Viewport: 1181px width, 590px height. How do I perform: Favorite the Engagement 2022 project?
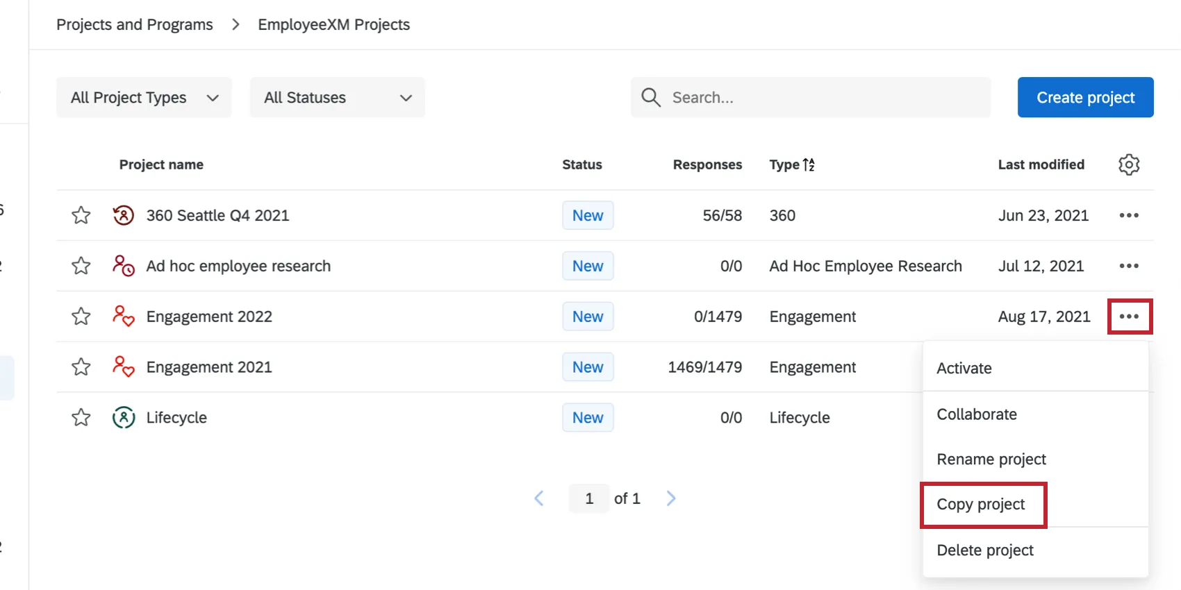pyautogui.click(x=81, y=317)
